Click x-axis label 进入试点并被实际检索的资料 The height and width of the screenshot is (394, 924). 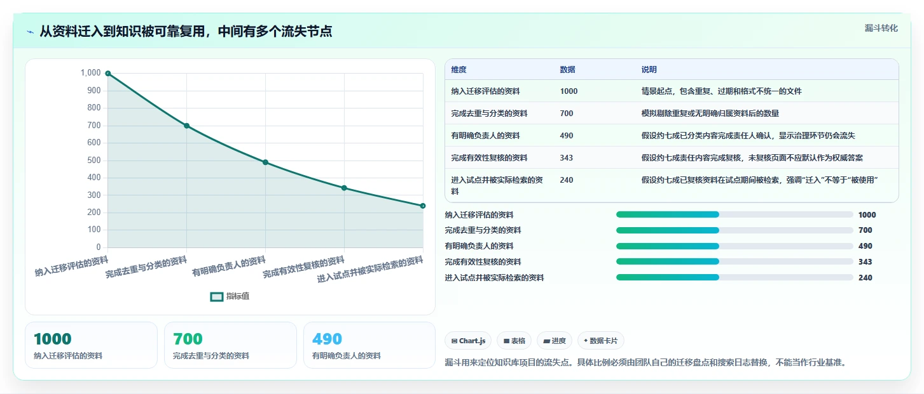click(x=370, y=270)
